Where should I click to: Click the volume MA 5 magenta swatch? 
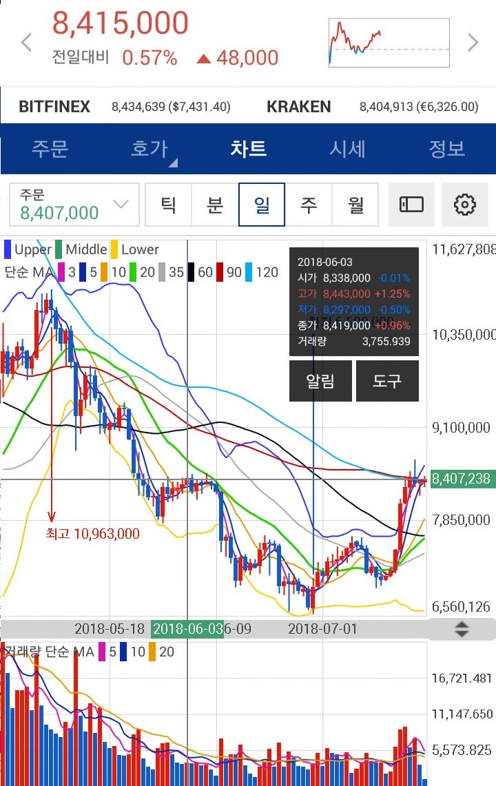pos(103,652)
